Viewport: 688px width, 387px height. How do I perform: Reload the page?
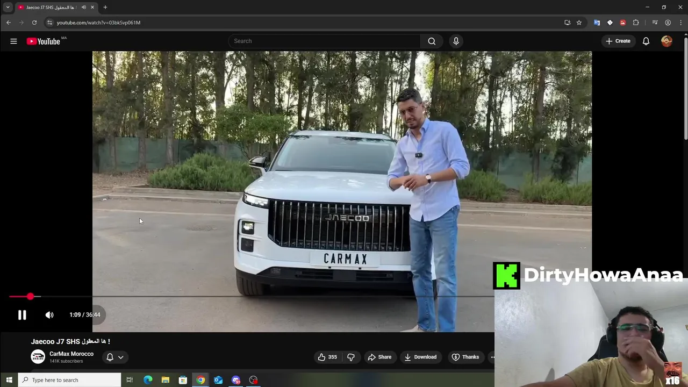(34, 23)
